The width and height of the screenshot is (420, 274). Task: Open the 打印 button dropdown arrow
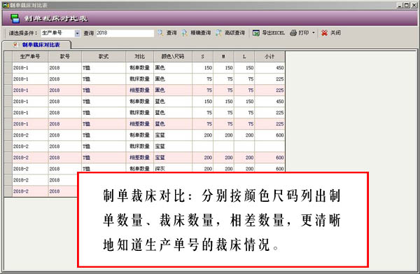coord(314,33)
